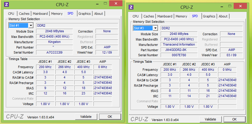Click tRC value 14 under JEDEC #2

(189, 96)
